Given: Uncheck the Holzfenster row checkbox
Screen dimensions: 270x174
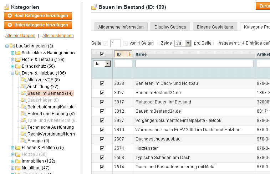Looking at the screenshot, I should [x=102, y=148].
